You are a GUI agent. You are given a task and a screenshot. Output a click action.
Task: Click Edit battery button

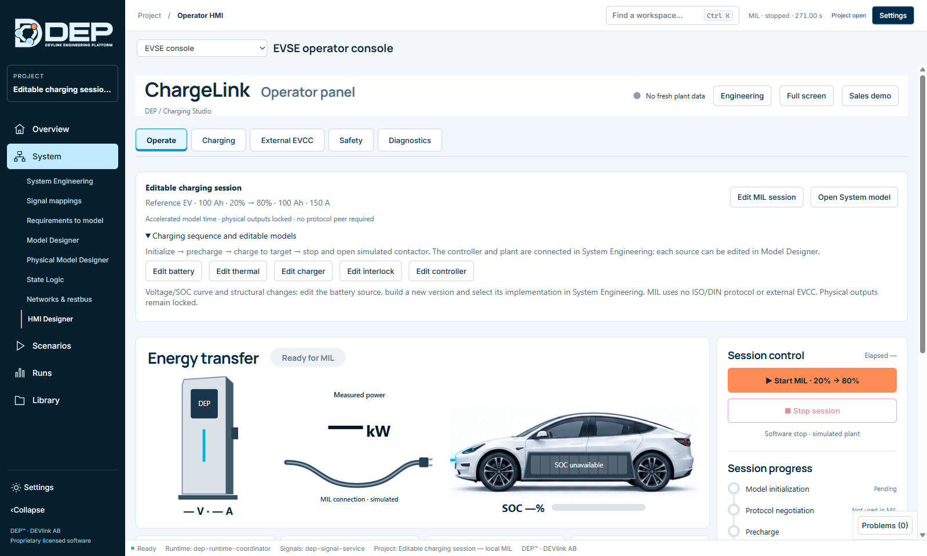point(174,271)
